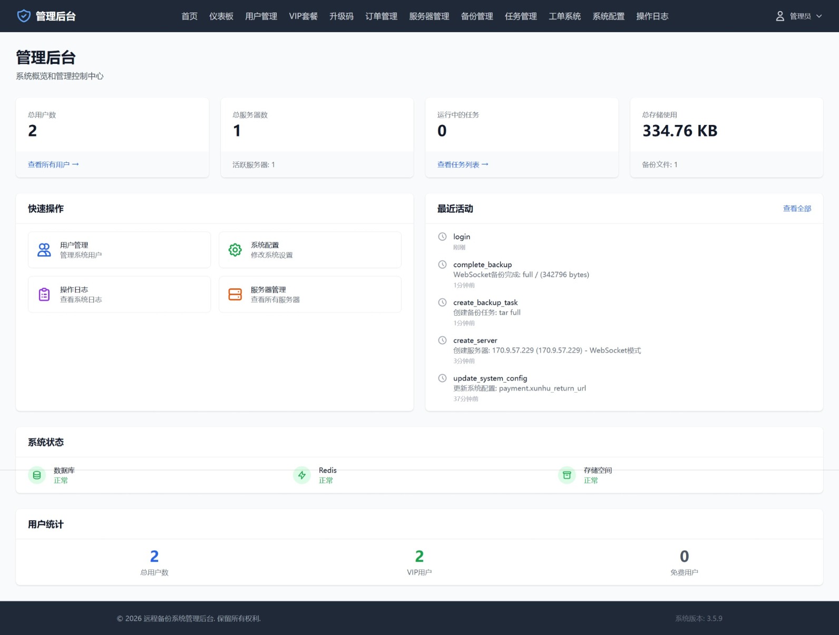Click the user management people icon
The height and width of the screenshot is (635, 839).
(44, 250)
